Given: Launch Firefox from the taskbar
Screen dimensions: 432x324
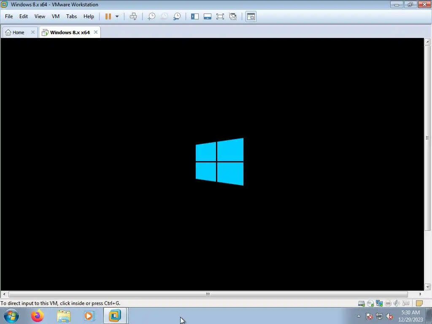Looking at the screenshot, I should click(38, 316).
